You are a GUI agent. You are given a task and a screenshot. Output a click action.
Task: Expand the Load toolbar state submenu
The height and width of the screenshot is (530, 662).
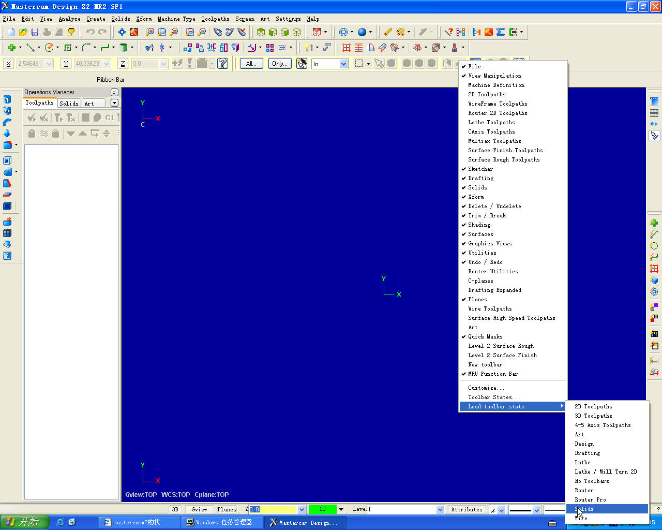click(x=513, y=406)
